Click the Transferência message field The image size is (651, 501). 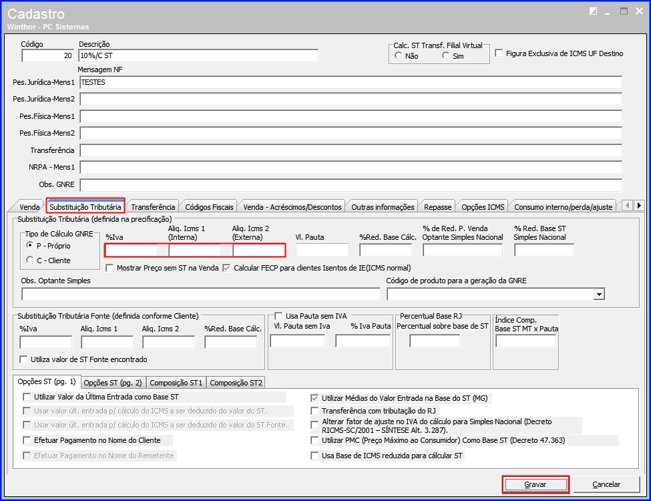351,150
